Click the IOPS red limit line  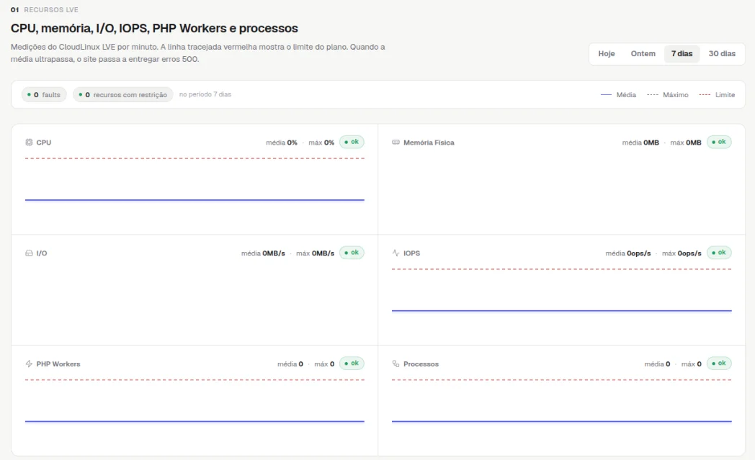561,269
